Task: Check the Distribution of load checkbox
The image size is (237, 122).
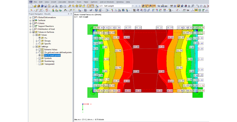Action: 34,29
